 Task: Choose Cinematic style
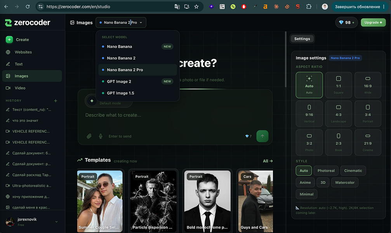353,170
